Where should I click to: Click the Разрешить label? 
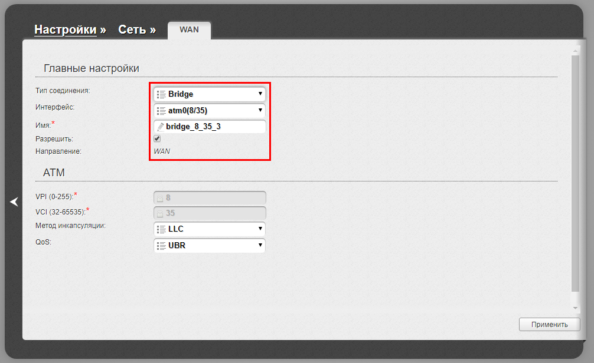(54, 138)
